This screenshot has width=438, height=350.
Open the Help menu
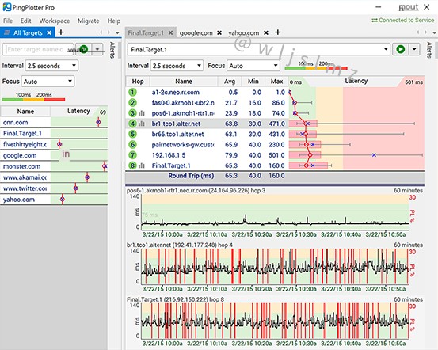(114, 21)
